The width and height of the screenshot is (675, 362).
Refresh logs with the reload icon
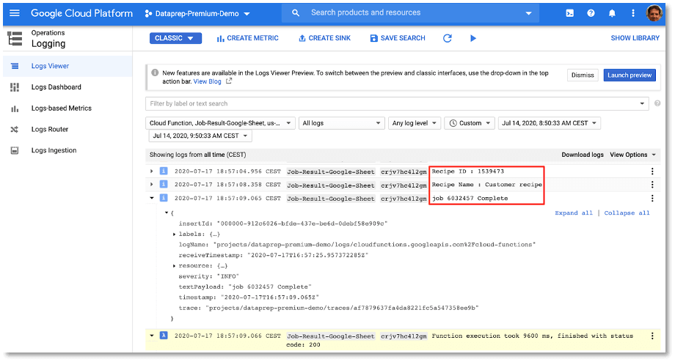[448, 38]
